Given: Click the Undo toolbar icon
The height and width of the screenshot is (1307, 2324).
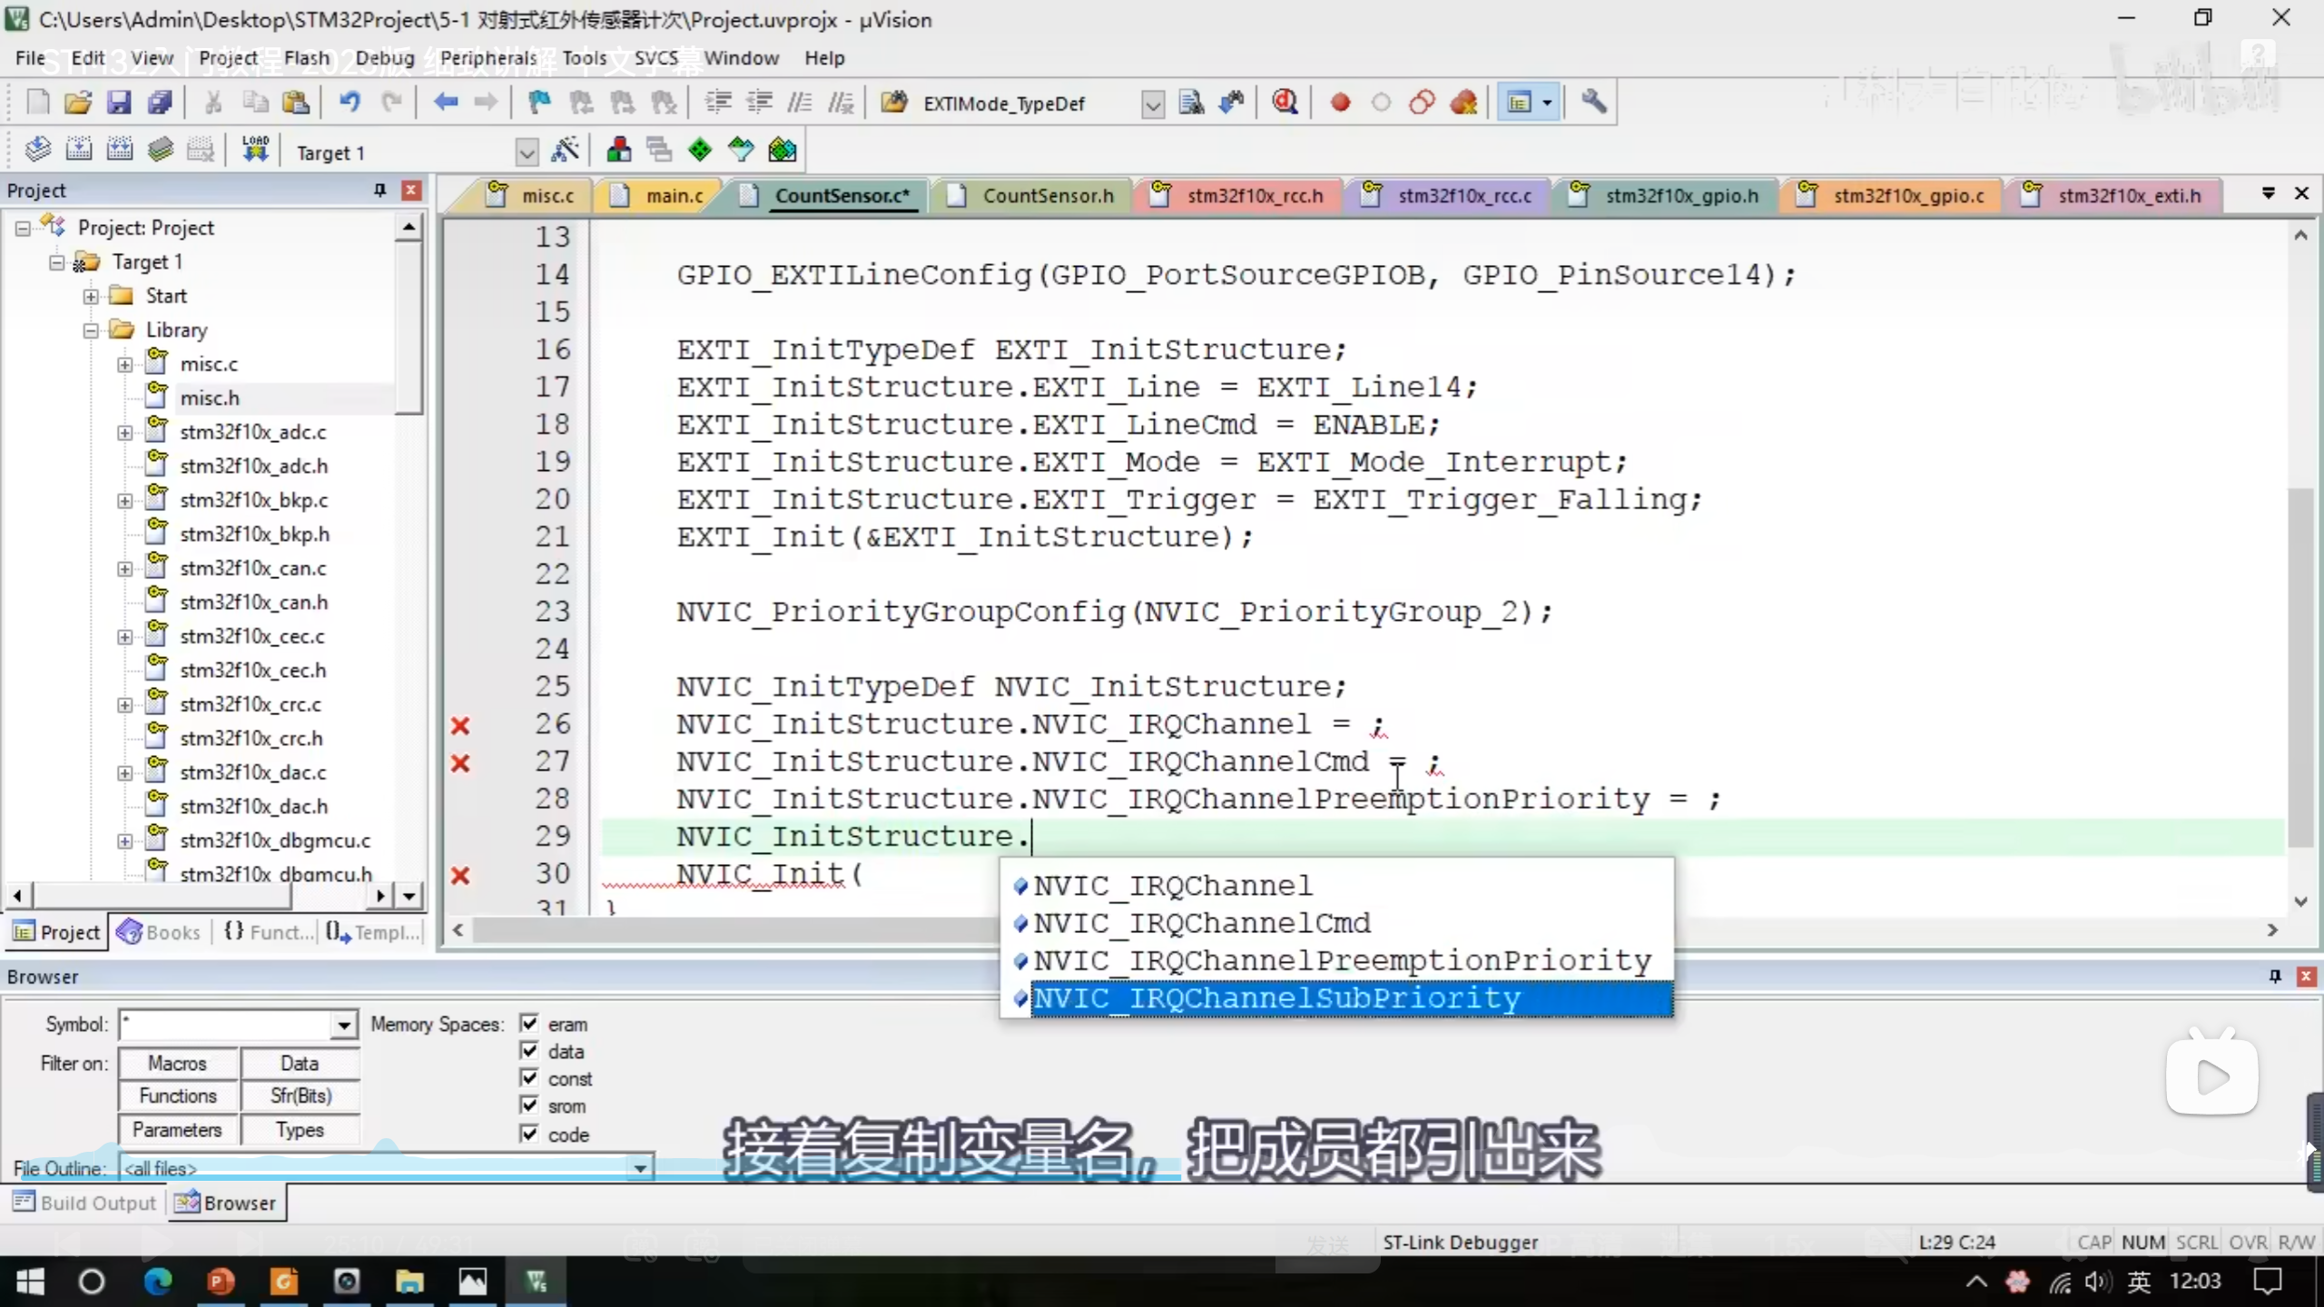Looking at the screenshot, I should (x=350, y=103).
